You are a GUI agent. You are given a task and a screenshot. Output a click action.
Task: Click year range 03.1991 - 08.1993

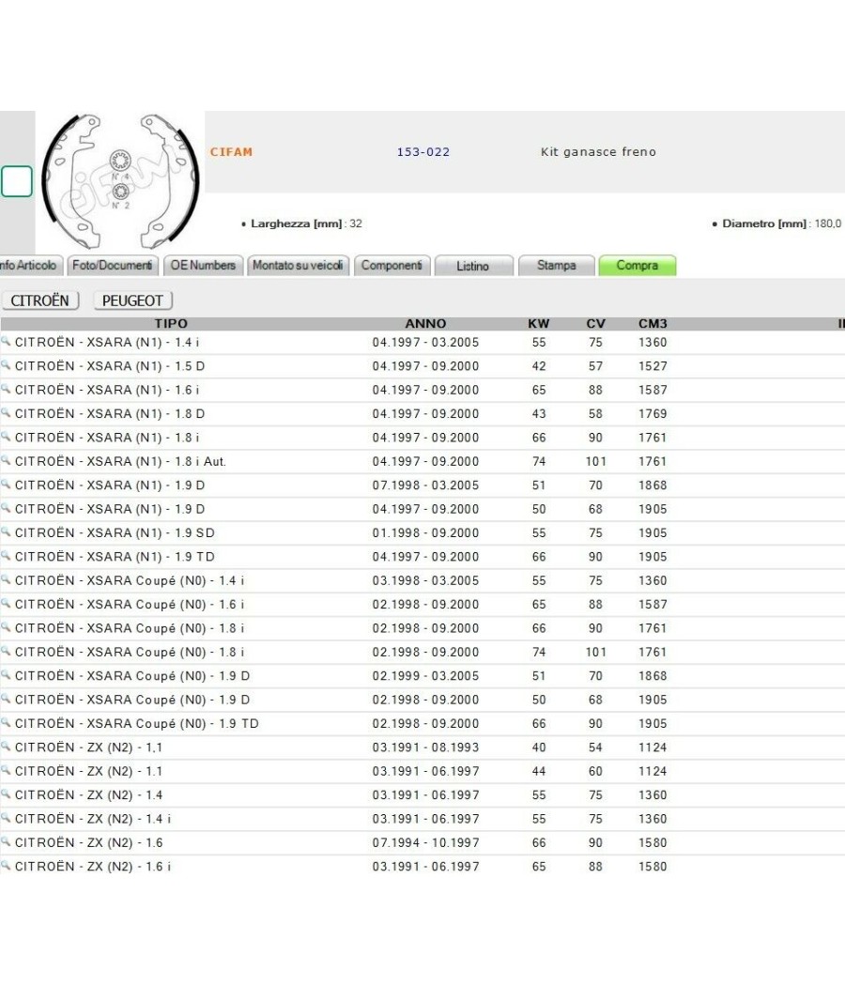coord(425,747)
